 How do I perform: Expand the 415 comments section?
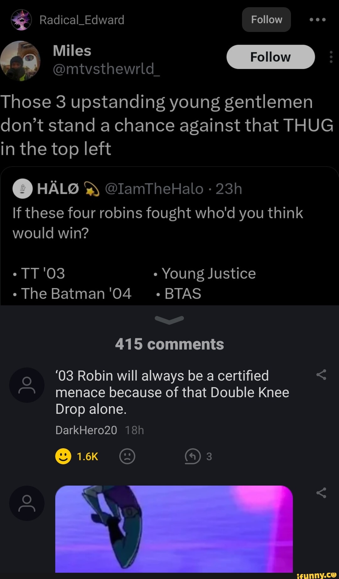[x=169, y=344]
